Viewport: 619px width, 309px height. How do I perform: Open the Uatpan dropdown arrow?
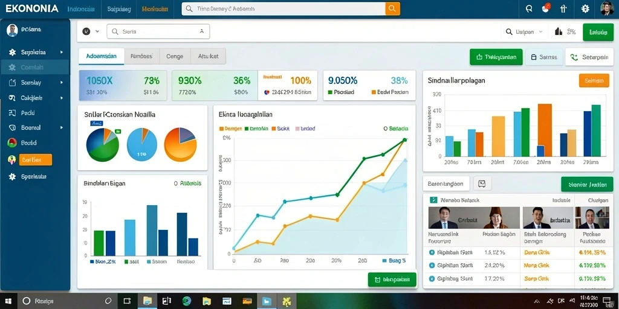pyautogui.click(x=540, y=32)
